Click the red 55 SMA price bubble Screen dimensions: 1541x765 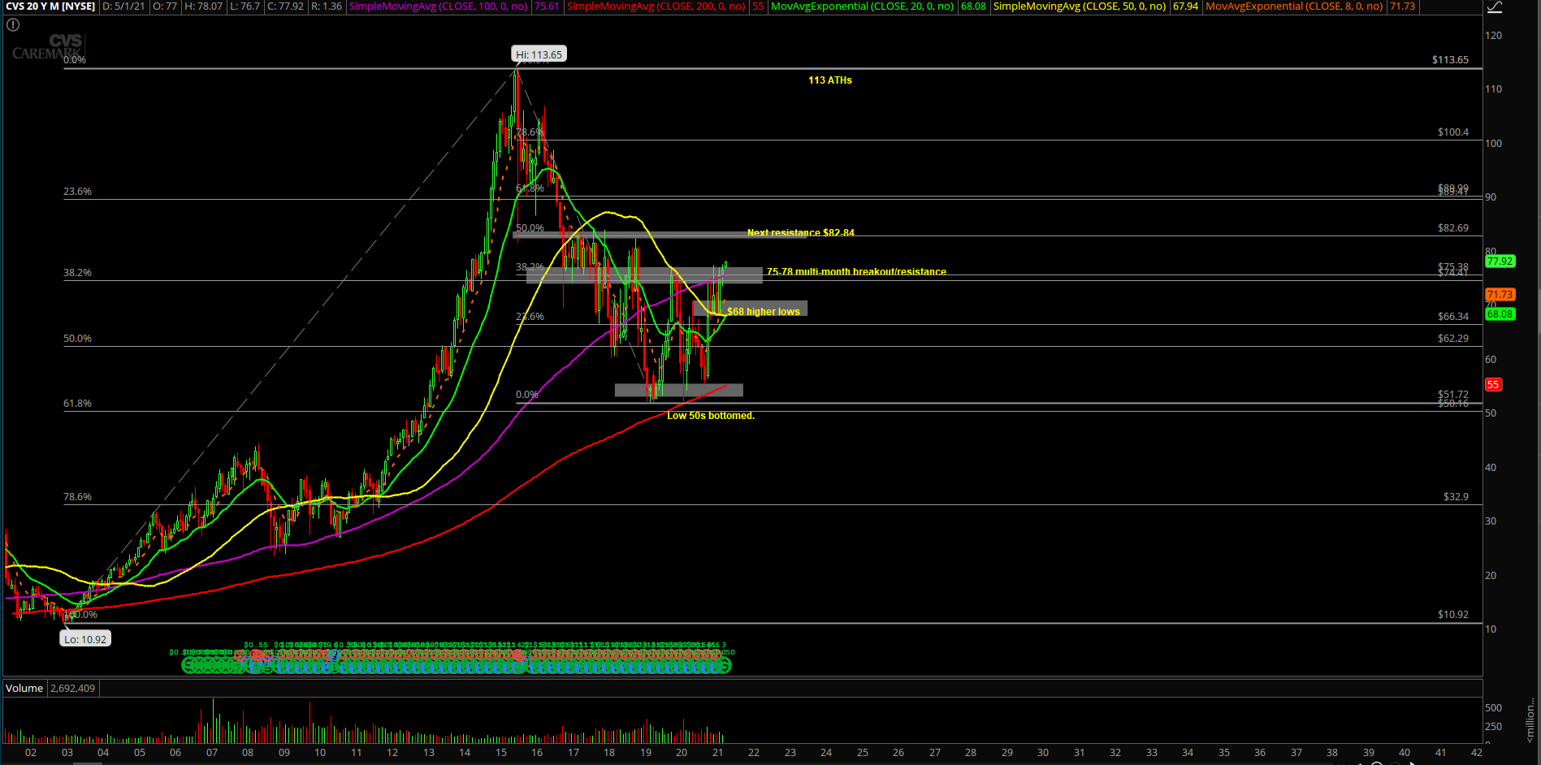click(x=1493, y=385)
